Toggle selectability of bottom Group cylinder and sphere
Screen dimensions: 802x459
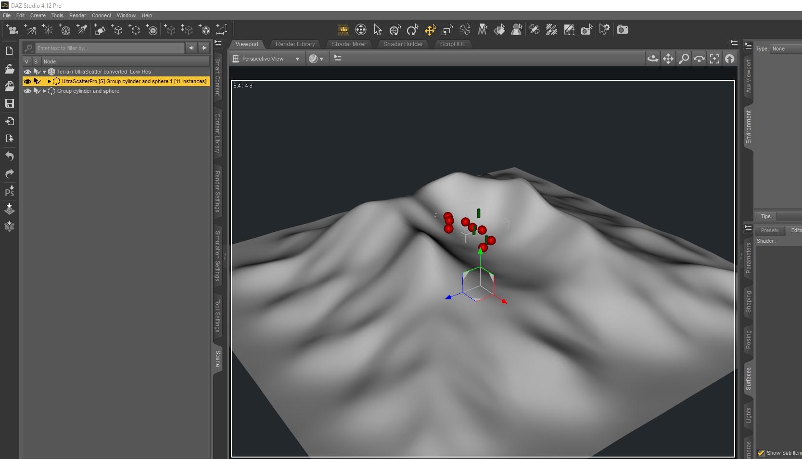37,91
